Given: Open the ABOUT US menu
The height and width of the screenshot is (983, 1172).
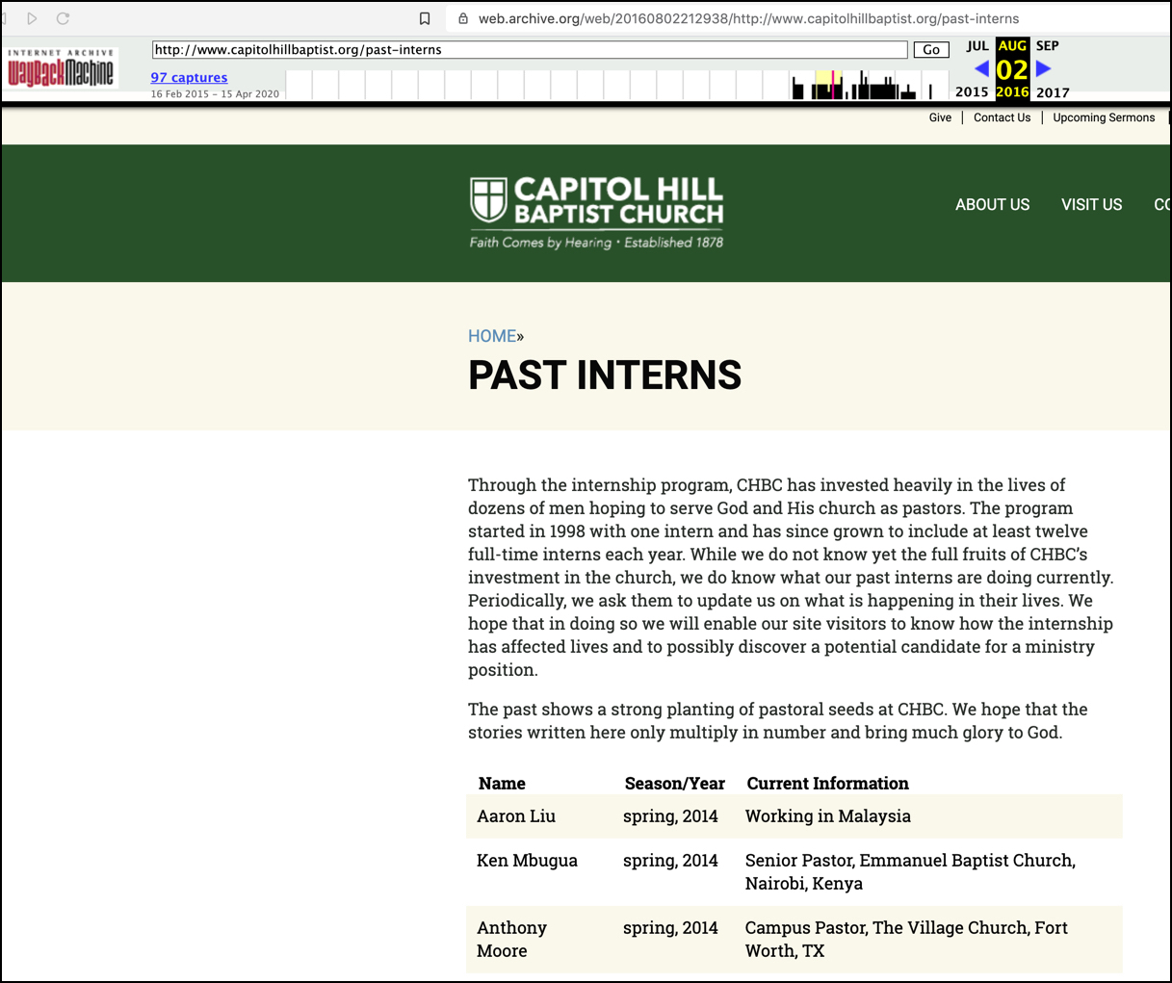Looking at the screenshot, I should pos(992,204).
